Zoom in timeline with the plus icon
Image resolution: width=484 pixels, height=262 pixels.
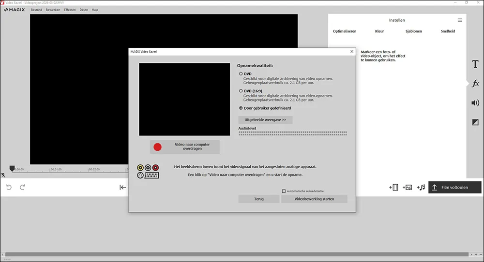476,255
